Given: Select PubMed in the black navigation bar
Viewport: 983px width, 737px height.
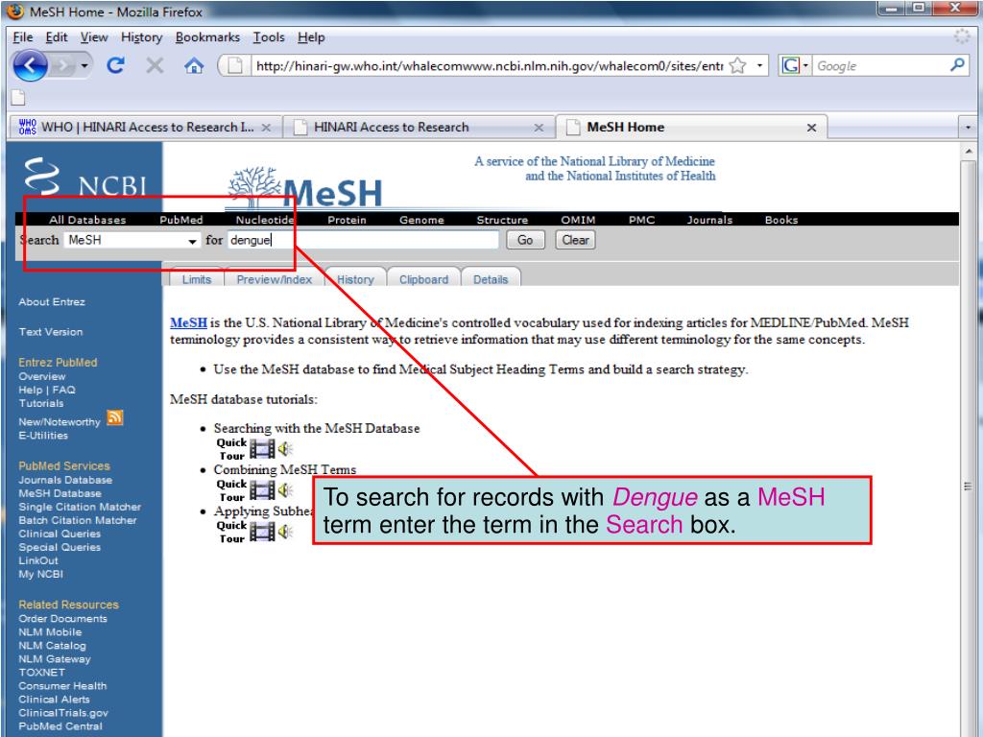Looking at the screenshot, I should coord(181,220).
